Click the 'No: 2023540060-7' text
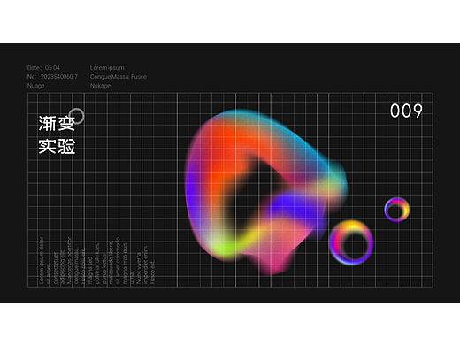The width and height of the screenshot is (460, 345). (52, 77)
